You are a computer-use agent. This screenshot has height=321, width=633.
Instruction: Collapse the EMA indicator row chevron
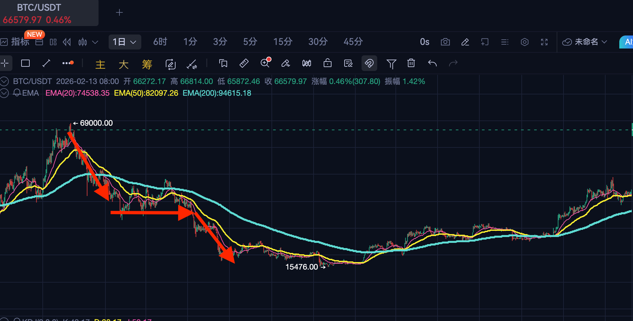(x=4, y=93)
